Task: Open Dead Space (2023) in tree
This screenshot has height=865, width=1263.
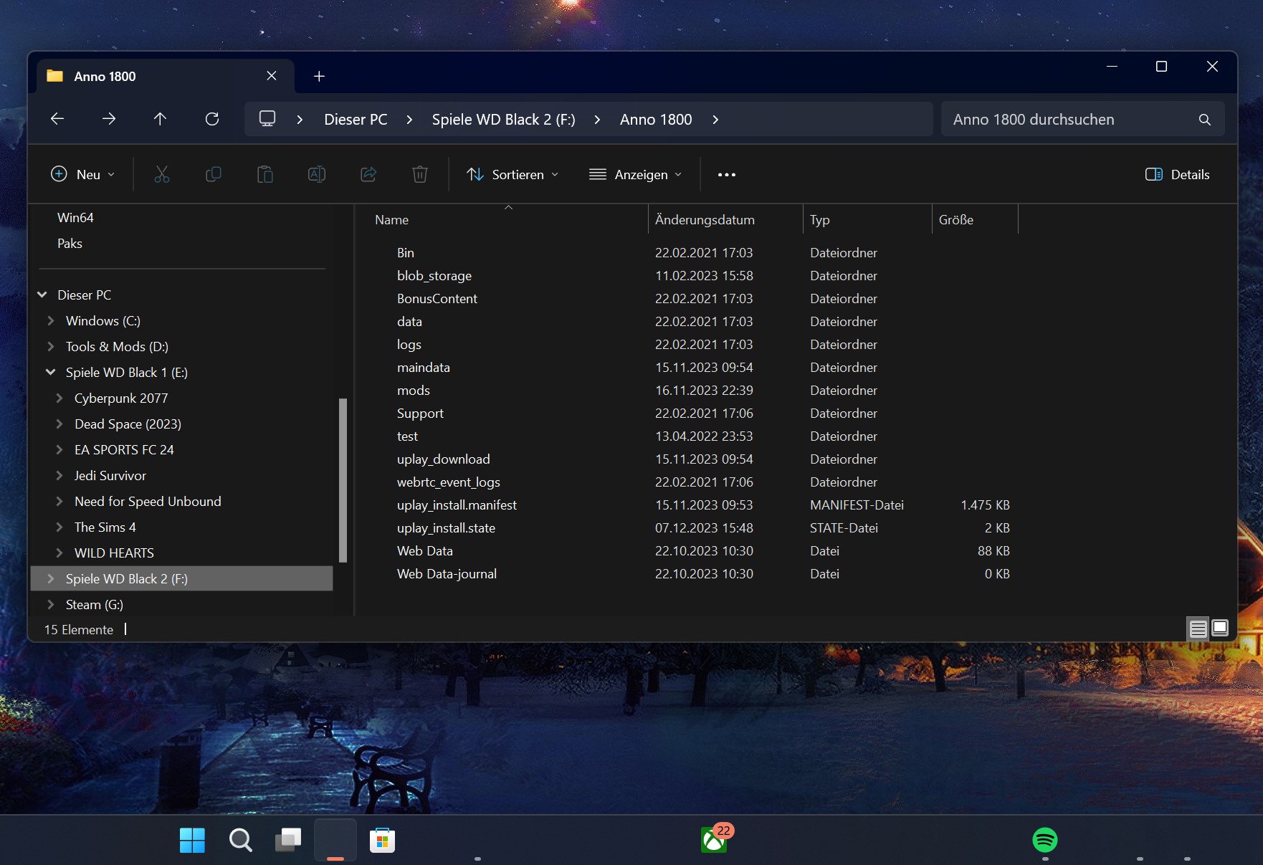Action: point(128,424)
